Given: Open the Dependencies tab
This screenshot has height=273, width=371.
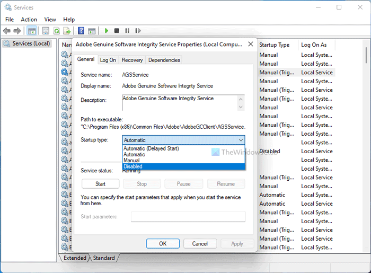Looking at the screenshot, I should (164, 60).
